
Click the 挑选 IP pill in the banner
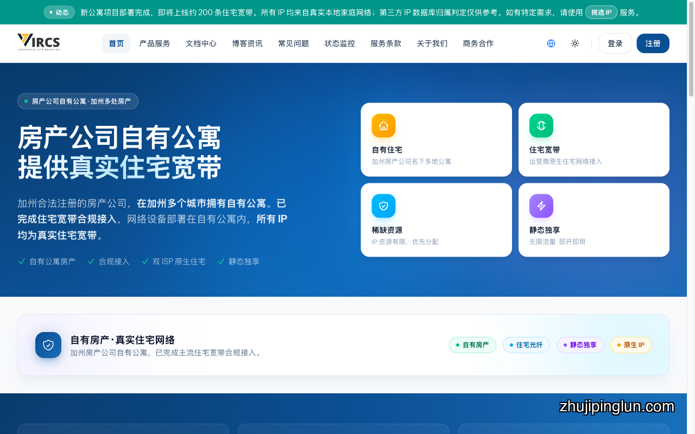point(601,12)
